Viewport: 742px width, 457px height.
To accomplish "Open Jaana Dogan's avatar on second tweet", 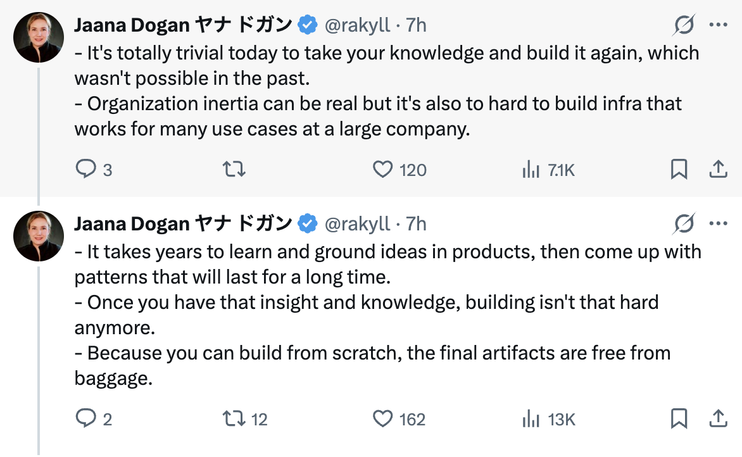I will coord(39,235).
